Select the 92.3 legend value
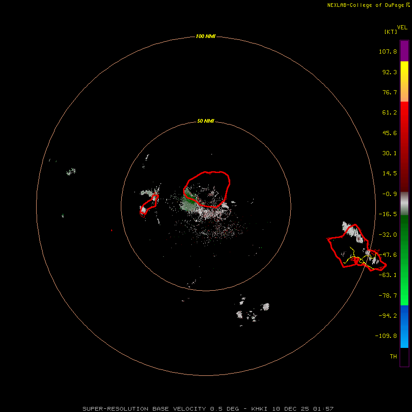Screen dimensions: 412x412 [x=390, y=72]
